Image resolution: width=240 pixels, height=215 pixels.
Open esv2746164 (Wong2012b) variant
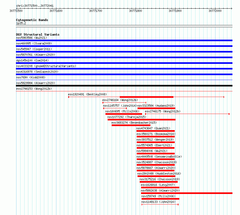click(x=120, y=100)
